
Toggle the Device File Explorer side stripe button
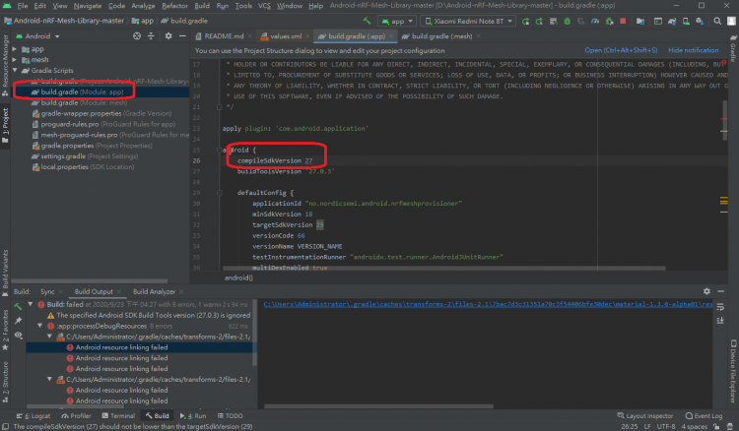tap(733, 372)
